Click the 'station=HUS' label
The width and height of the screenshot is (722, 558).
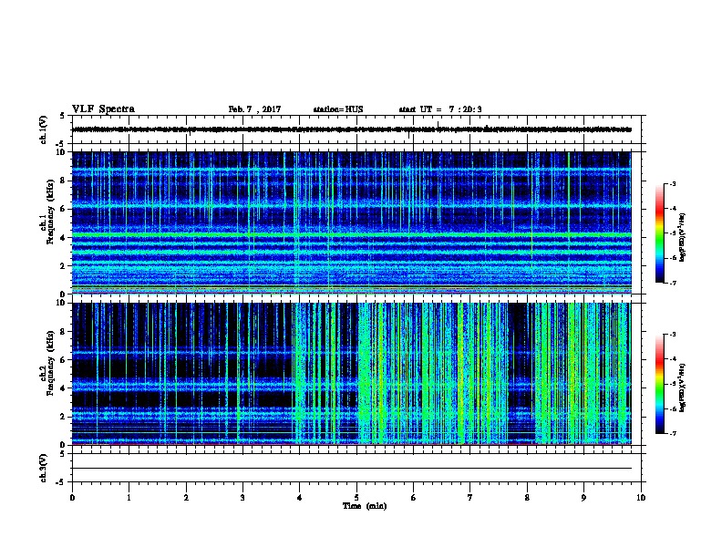(338, 109)
